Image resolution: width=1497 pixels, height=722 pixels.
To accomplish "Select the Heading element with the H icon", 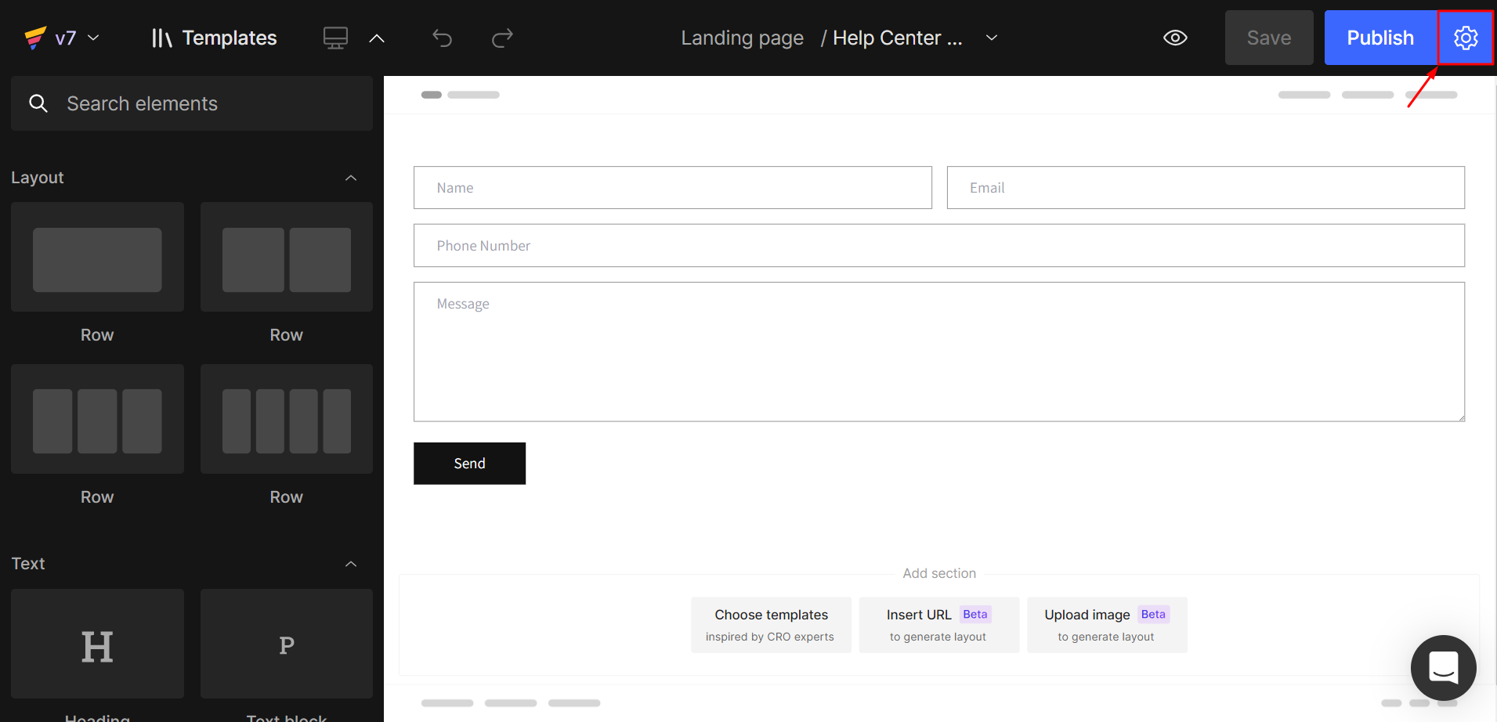I will (97, 644).
